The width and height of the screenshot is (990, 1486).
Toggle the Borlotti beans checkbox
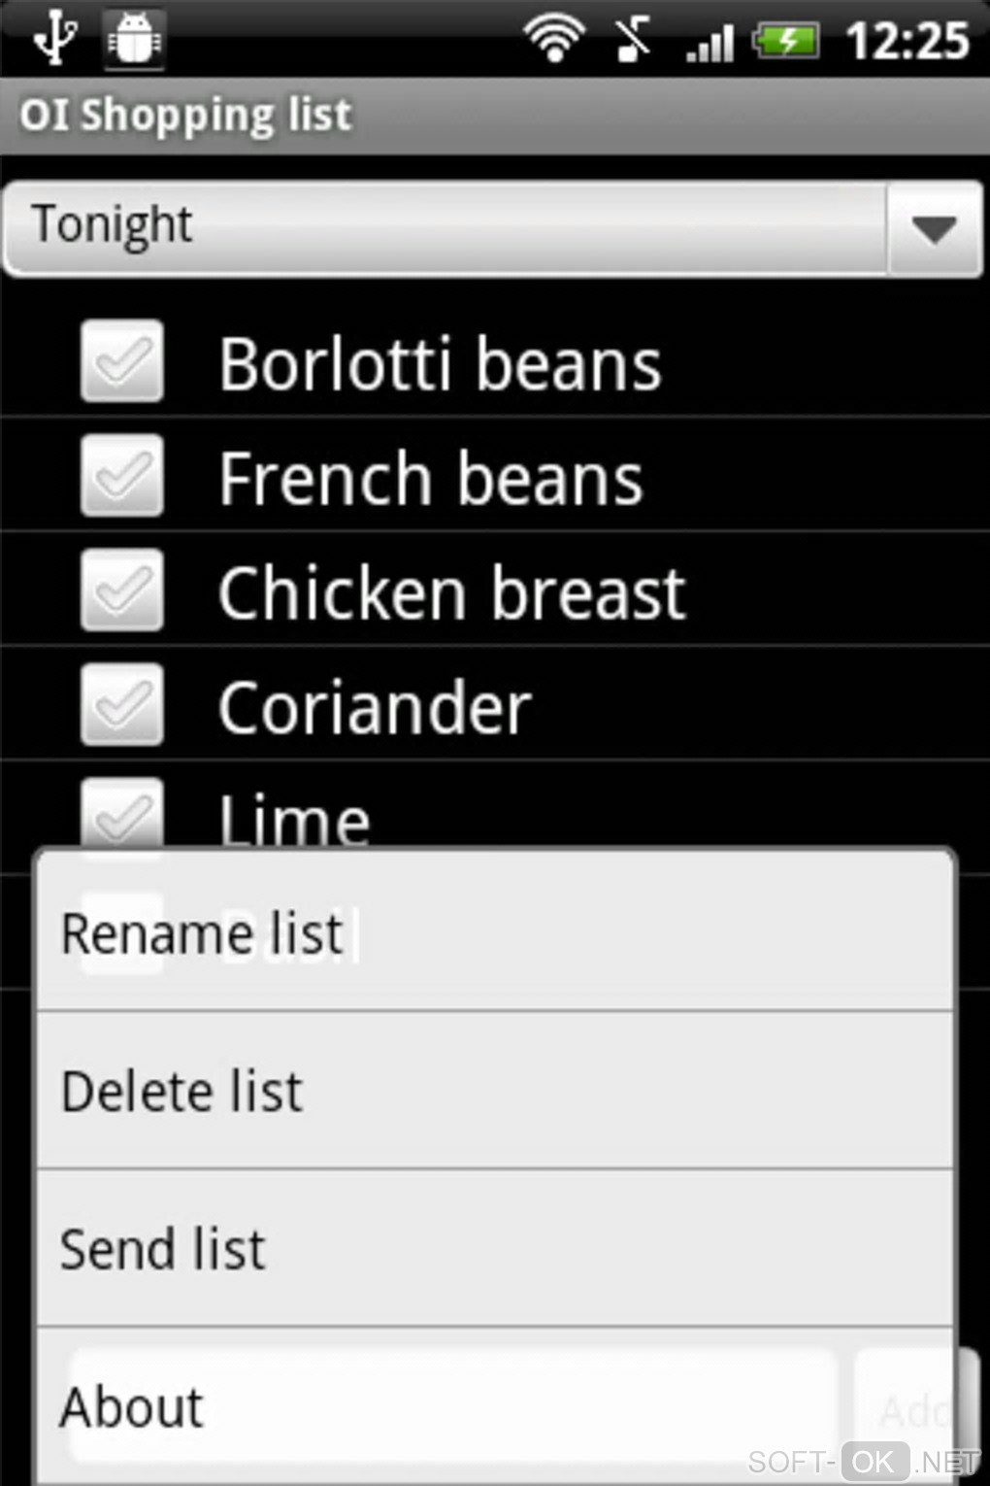click(122, 361)
